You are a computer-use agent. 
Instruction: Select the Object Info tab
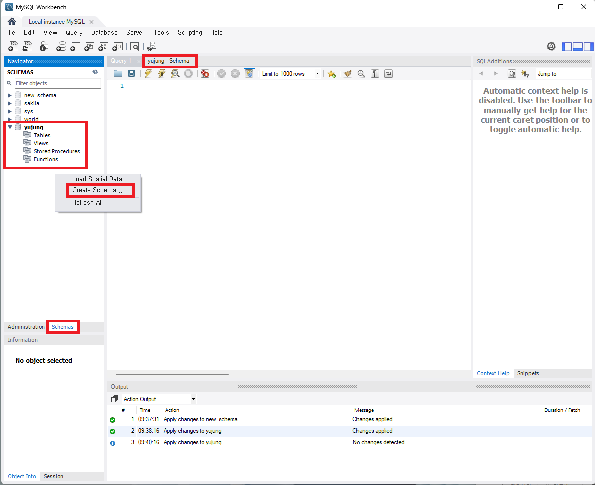(22, 476)
